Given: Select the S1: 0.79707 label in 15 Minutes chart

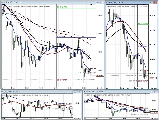Looking at the screenshot, I should pyautogui.click(x=62, y=80).
